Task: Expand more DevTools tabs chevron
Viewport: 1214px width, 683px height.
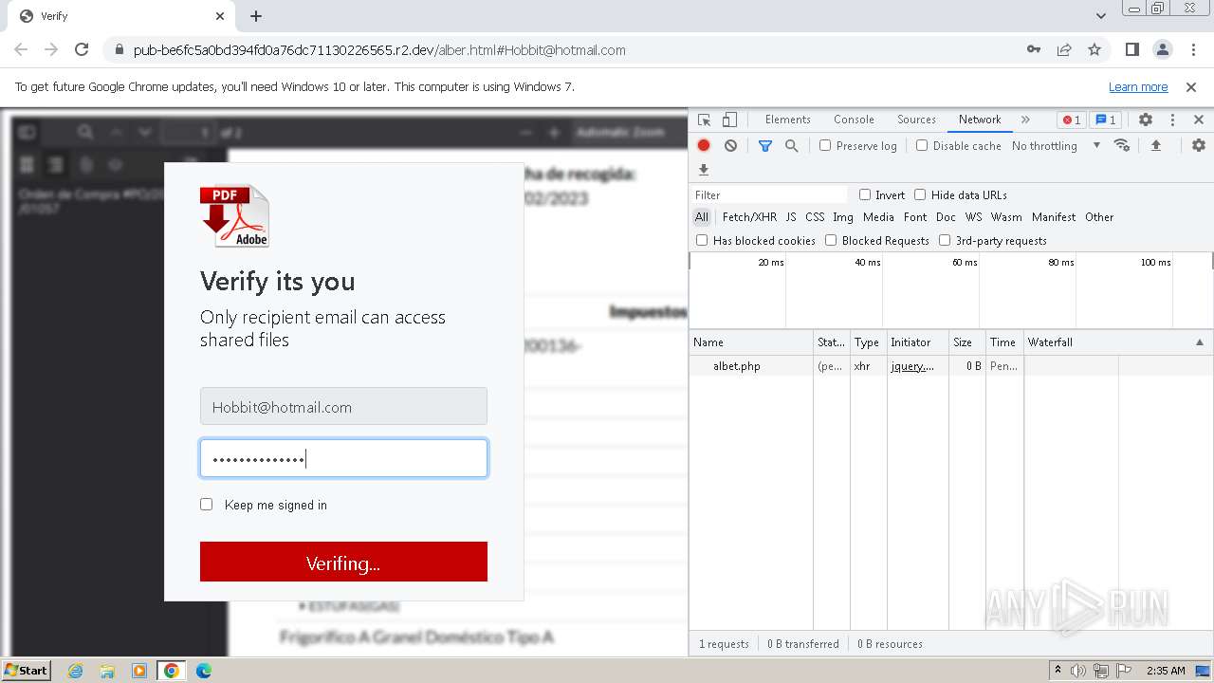Action: pyautogui.click(x=1025, y=120)
